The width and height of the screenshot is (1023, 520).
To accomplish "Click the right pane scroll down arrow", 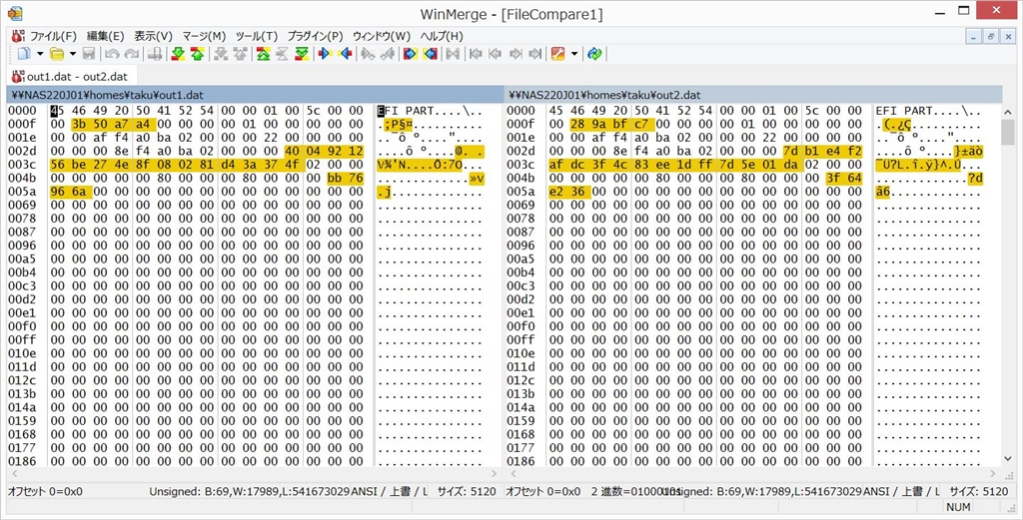I will (x=1008, y=459).
